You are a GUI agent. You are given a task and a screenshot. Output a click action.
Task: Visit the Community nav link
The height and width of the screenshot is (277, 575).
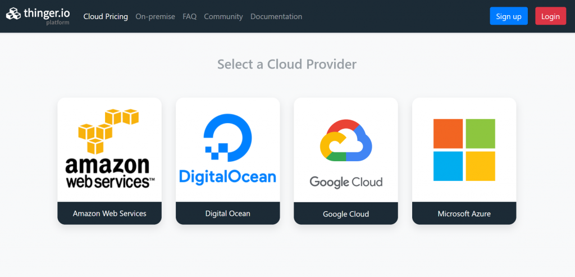(223, 16)
